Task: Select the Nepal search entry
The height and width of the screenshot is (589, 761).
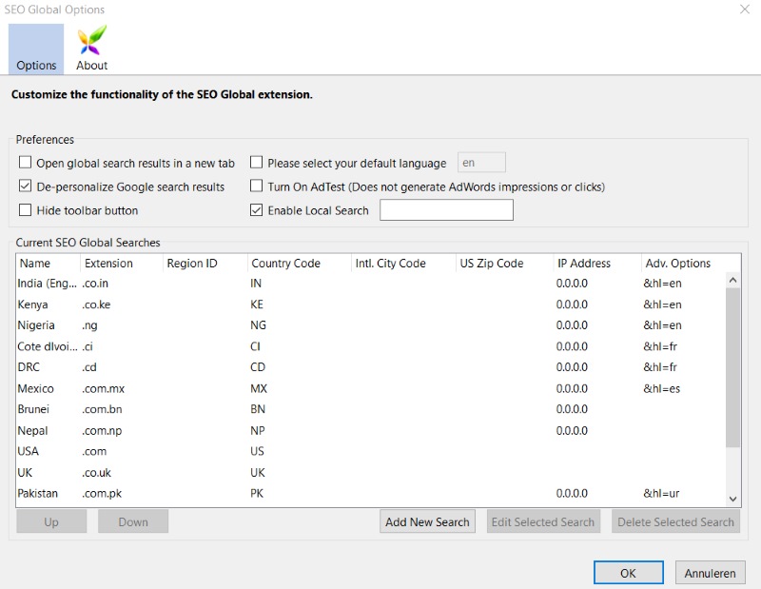Action: click(x=371, y=431)
